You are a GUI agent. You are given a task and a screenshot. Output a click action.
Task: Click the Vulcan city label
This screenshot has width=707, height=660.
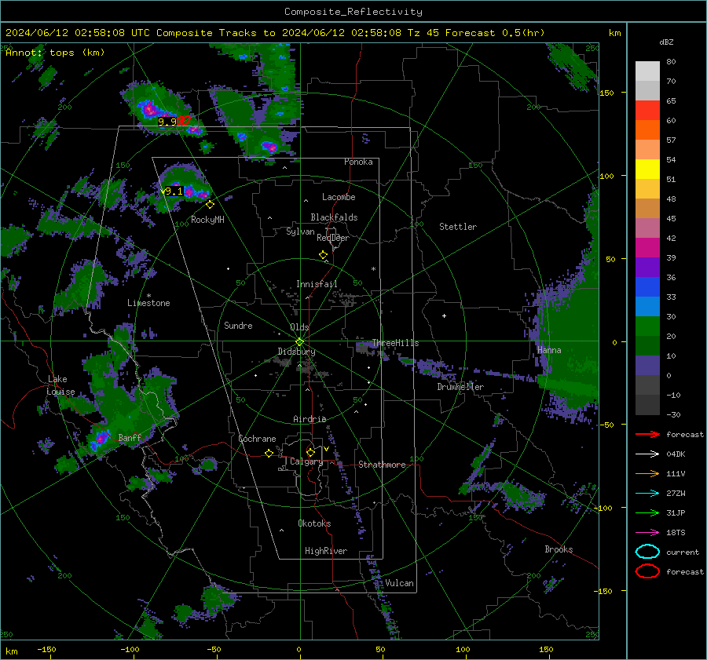pyautogui.click(x=399, y=583)
